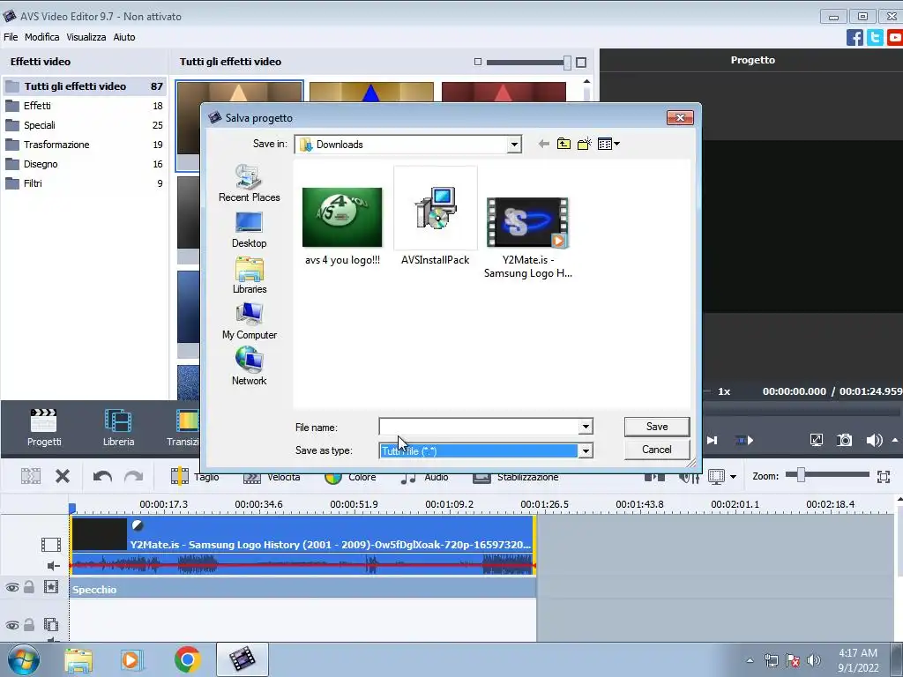
Task: Click the large thumbnails icon
Action: tap(581, 63)
